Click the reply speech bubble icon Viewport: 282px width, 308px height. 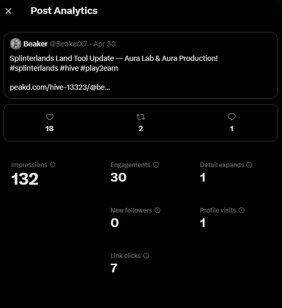[231, 117]
